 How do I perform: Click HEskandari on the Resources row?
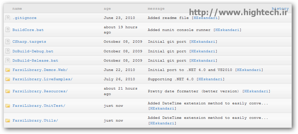[256, 91]
